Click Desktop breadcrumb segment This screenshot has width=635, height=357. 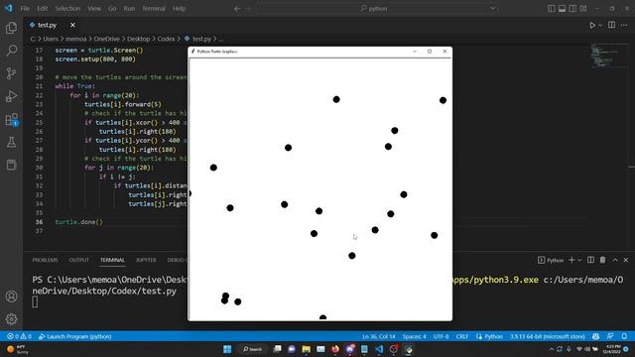click(x=139, y=39)
